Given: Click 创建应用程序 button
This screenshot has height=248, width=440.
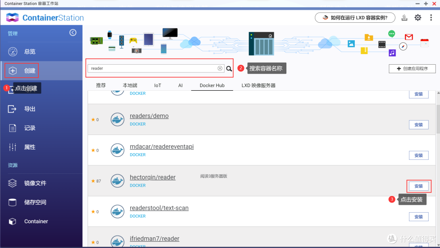Looking at the screenshot, I should click(412, 69).
